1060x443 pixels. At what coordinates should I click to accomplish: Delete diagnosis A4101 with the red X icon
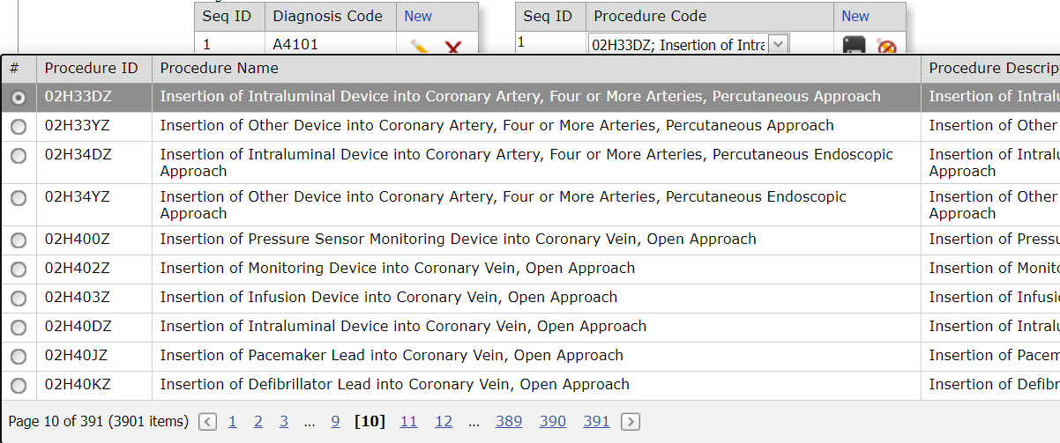(453, 47)
